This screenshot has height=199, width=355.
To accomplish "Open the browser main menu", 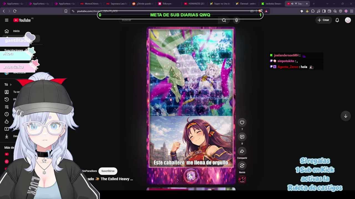I will [352, 11].
